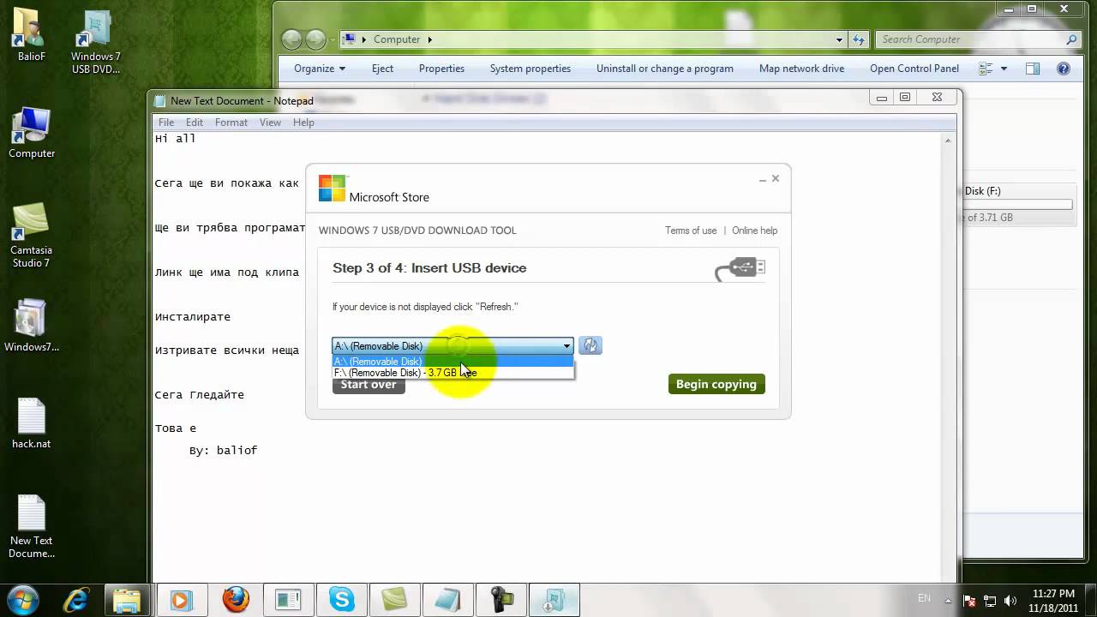The image size is (1097, 617).
Task: Click Begin copying button
Action: pyautogui.click(x=716, y=384)
